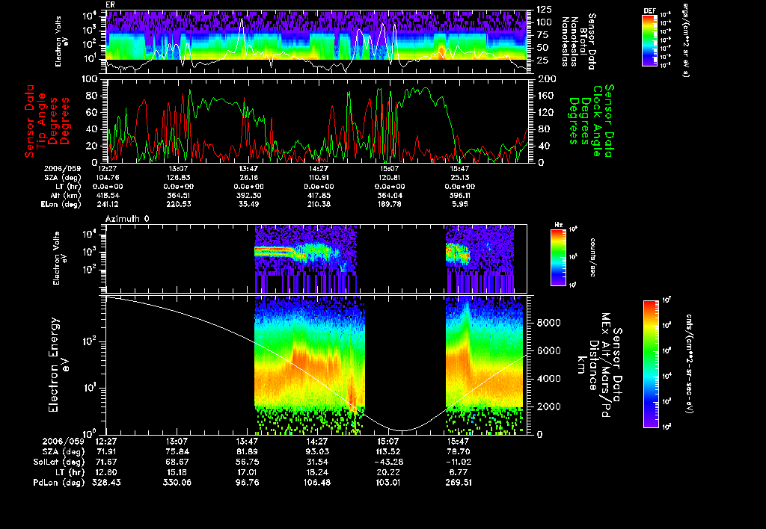This screenshot has width=766, height=529.
Task: Select ELon value 220.53
Action: pos(178,205)
